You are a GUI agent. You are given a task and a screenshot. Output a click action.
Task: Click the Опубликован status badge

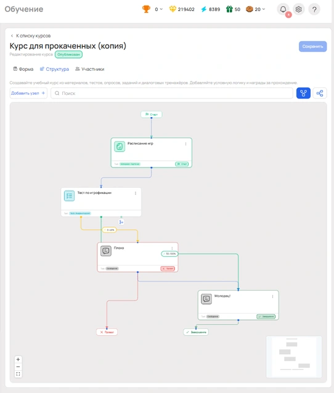[68, 54]
